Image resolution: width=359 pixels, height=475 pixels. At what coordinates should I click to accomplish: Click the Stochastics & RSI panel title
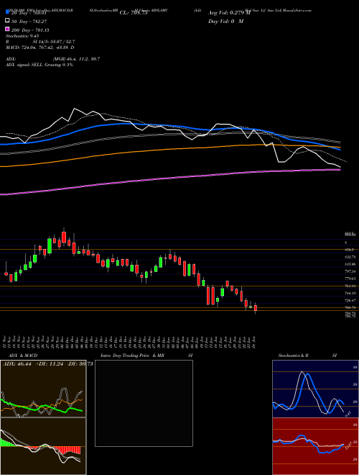307,356
